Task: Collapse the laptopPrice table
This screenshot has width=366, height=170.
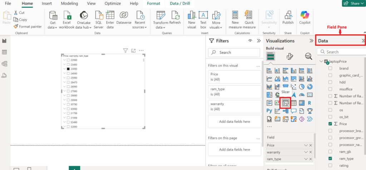Action: point(321,61)
